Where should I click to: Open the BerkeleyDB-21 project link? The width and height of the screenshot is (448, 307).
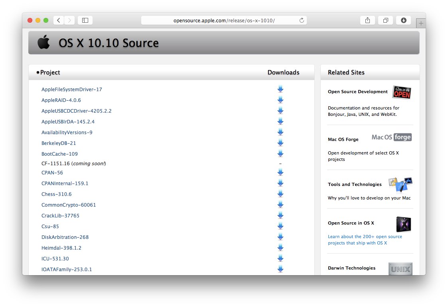(x=59, y=143)
